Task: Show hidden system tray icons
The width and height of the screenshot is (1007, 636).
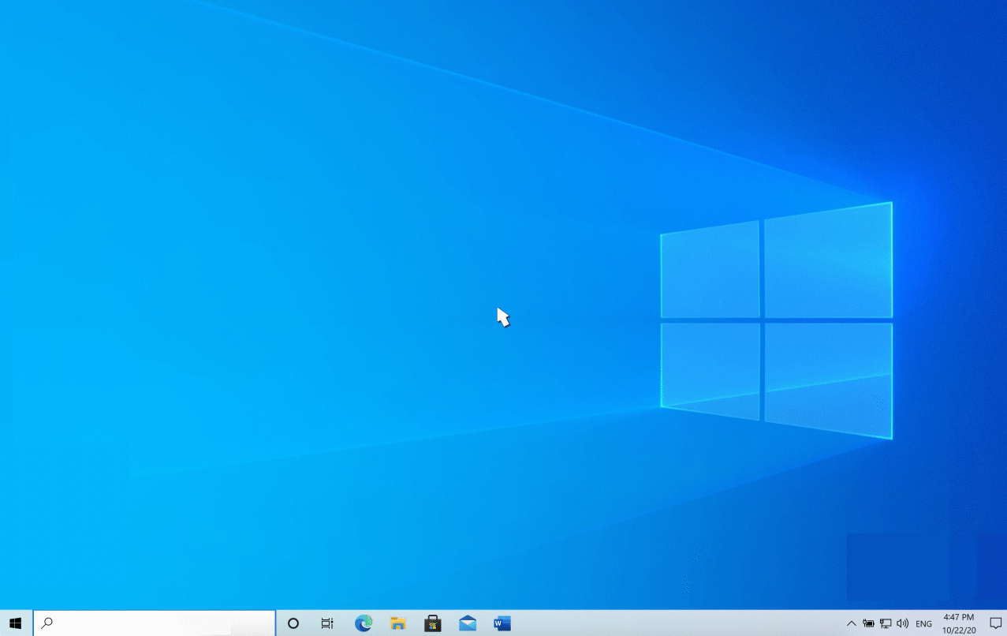Action: click(851, 623)
